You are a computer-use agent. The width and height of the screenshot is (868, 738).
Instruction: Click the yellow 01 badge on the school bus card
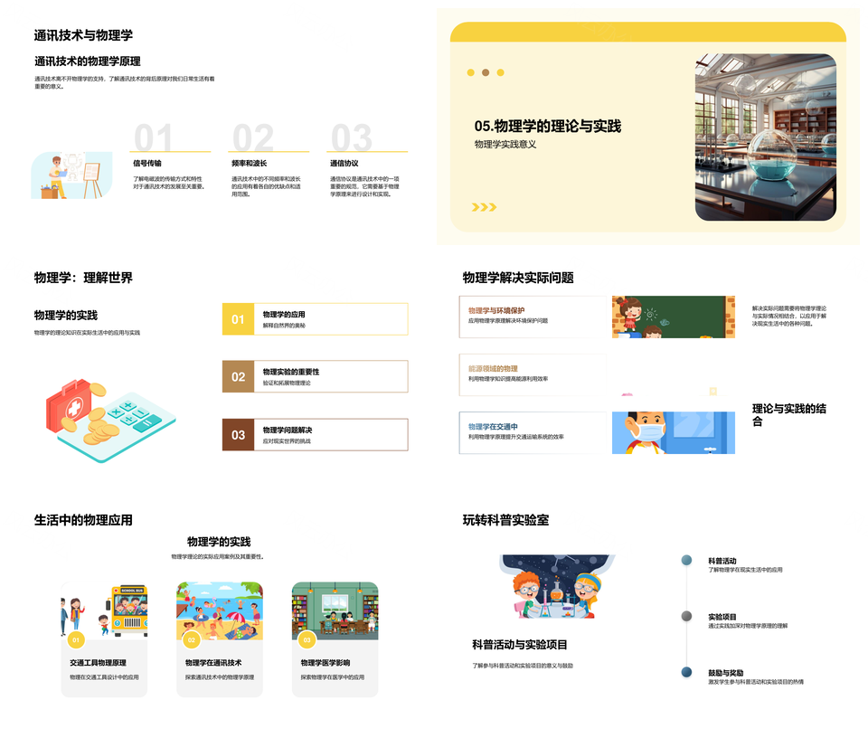[76, 640]
